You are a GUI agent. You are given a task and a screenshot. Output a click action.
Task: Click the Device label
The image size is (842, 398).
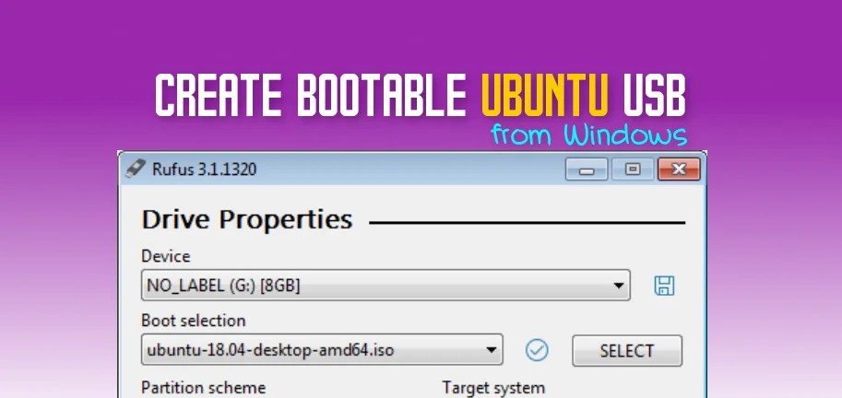coord(166,256)
